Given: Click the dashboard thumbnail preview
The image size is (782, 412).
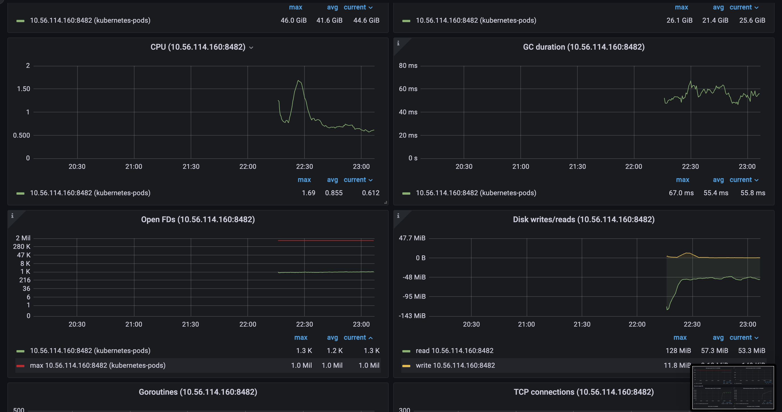Looking at the screenshot, I should point(733,387).
